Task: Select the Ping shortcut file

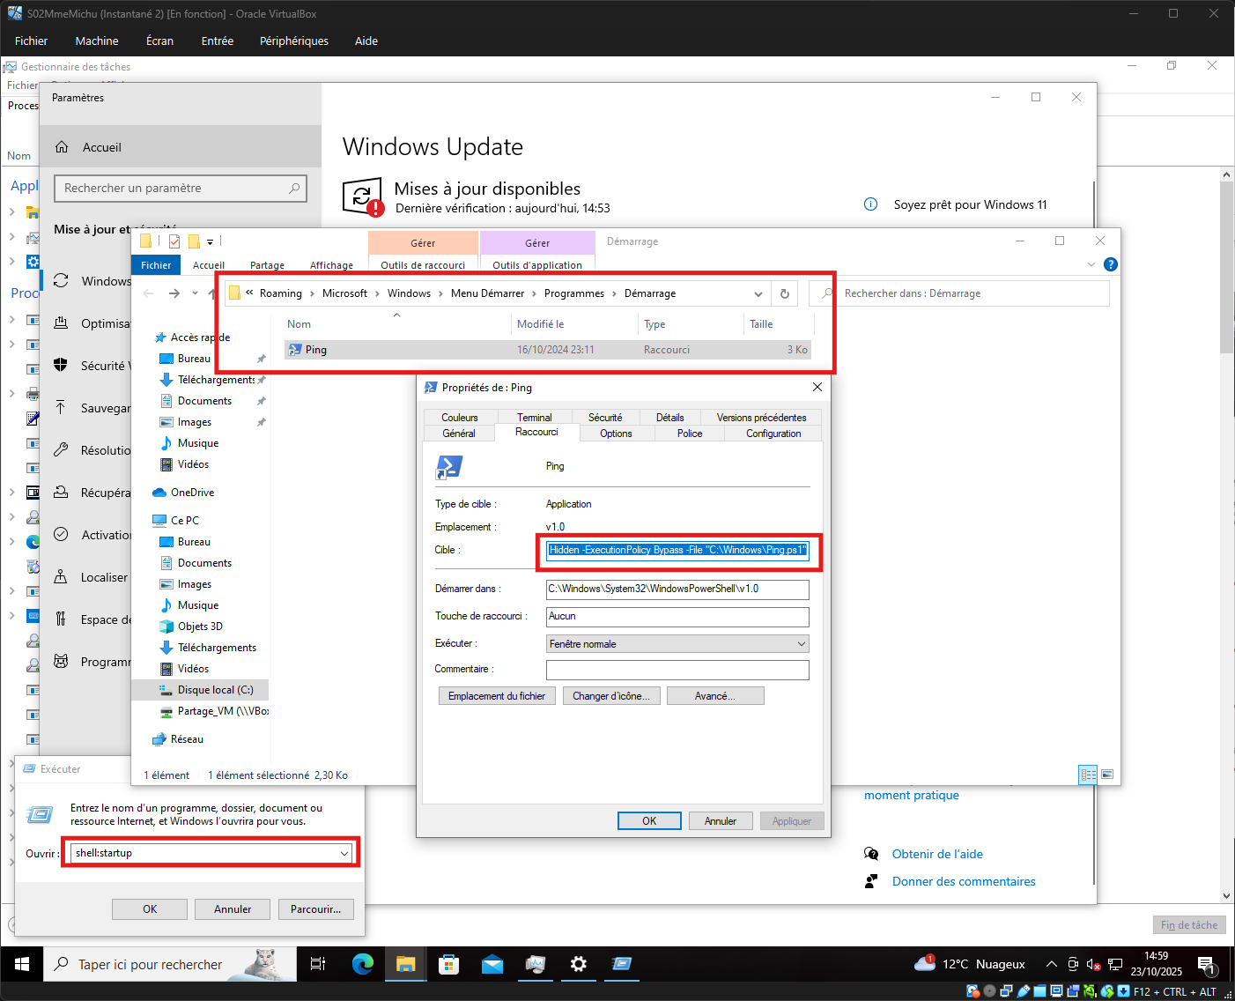Action: tap(316, 350)
